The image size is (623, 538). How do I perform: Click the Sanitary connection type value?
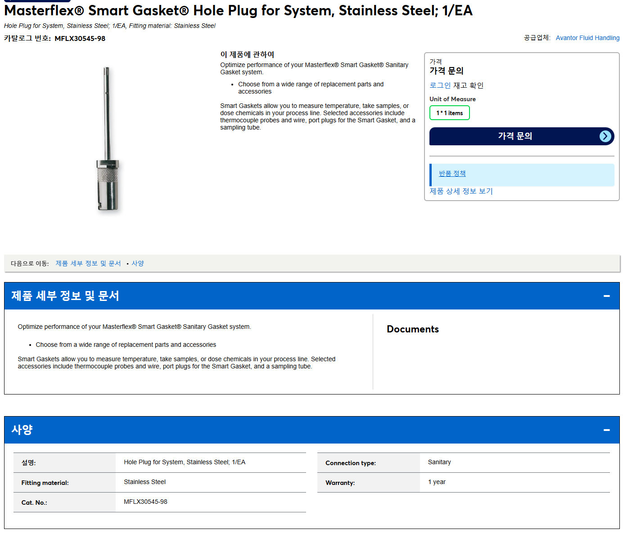(x=439, y=462)
